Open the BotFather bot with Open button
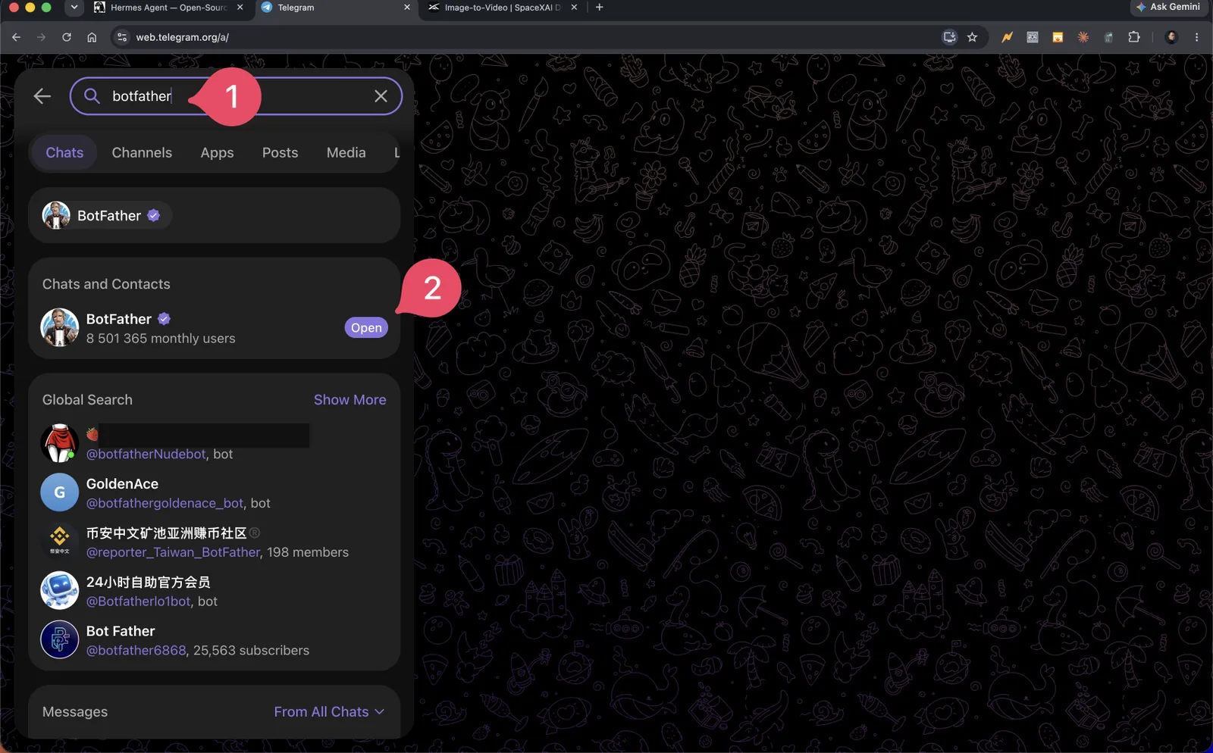1213x753 pixels. pos(366,328)
